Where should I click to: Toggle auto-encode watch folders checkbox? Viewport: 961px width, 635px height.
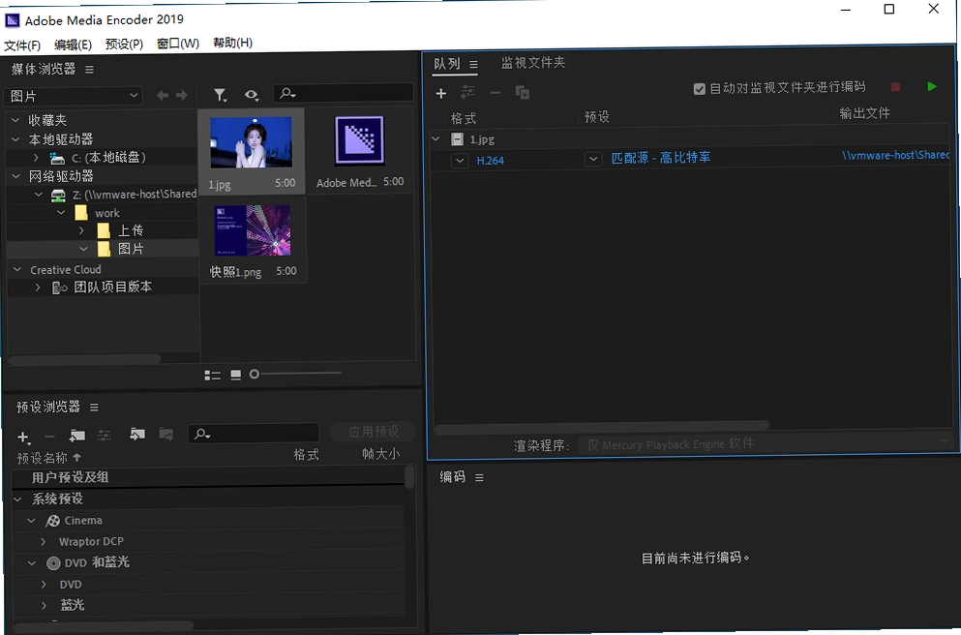click(x=700, y=89)
